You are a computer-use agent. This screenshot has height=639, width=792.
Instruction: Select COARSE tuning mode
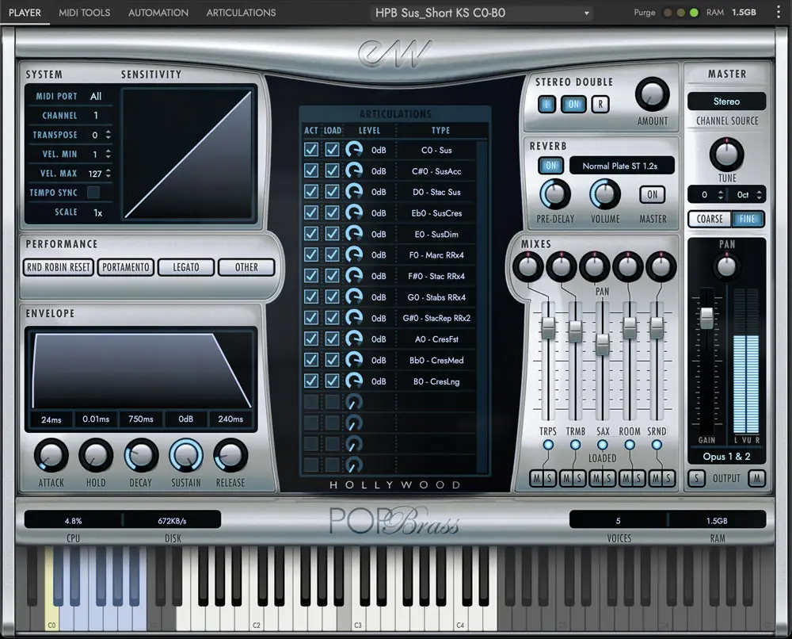[710, 219]
